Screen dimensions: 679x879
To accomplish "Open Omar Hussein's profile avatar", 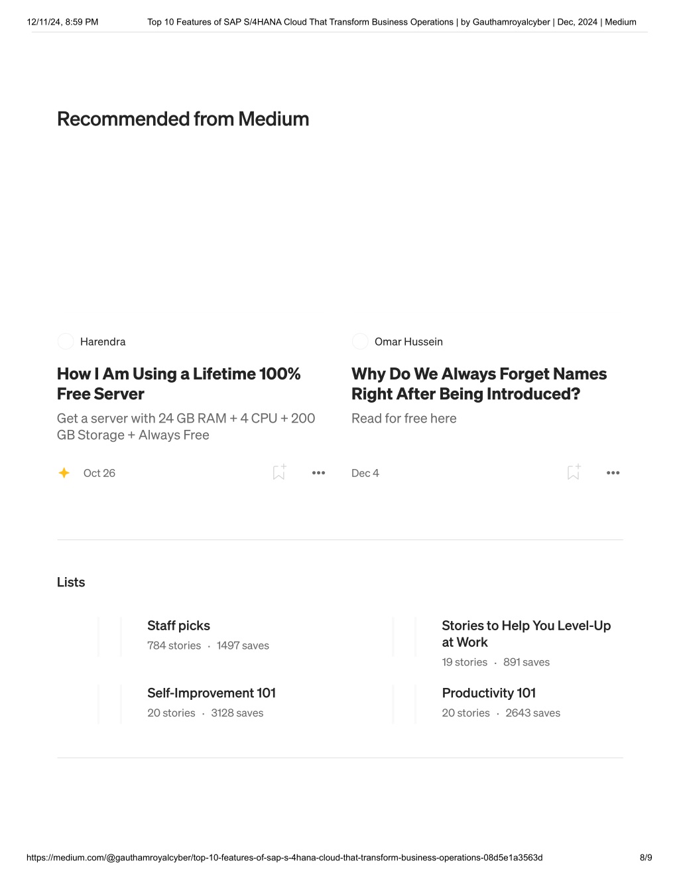I will click(360, 342).
